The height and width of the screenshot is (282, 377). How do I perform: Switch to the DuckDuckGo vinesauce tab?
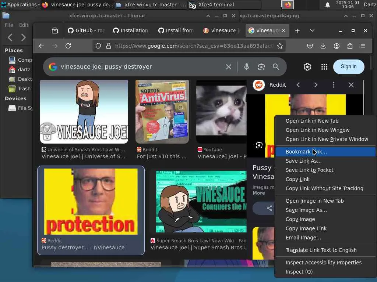pyautogui.click(x=221, y=30)
